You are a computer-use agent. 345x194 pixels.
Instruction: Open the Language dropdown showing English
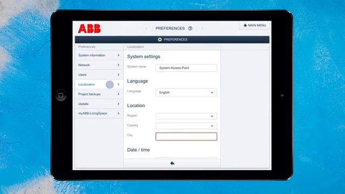(x=186, y=92)
